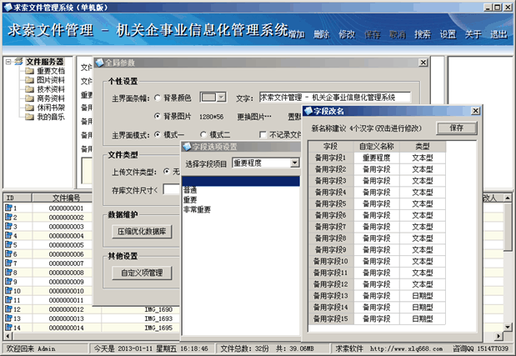Select the 文件服务器 server icon
Image resolution: width=516 pixels, height=356 pixels.
pyautogui.click(x=19, y=61)
